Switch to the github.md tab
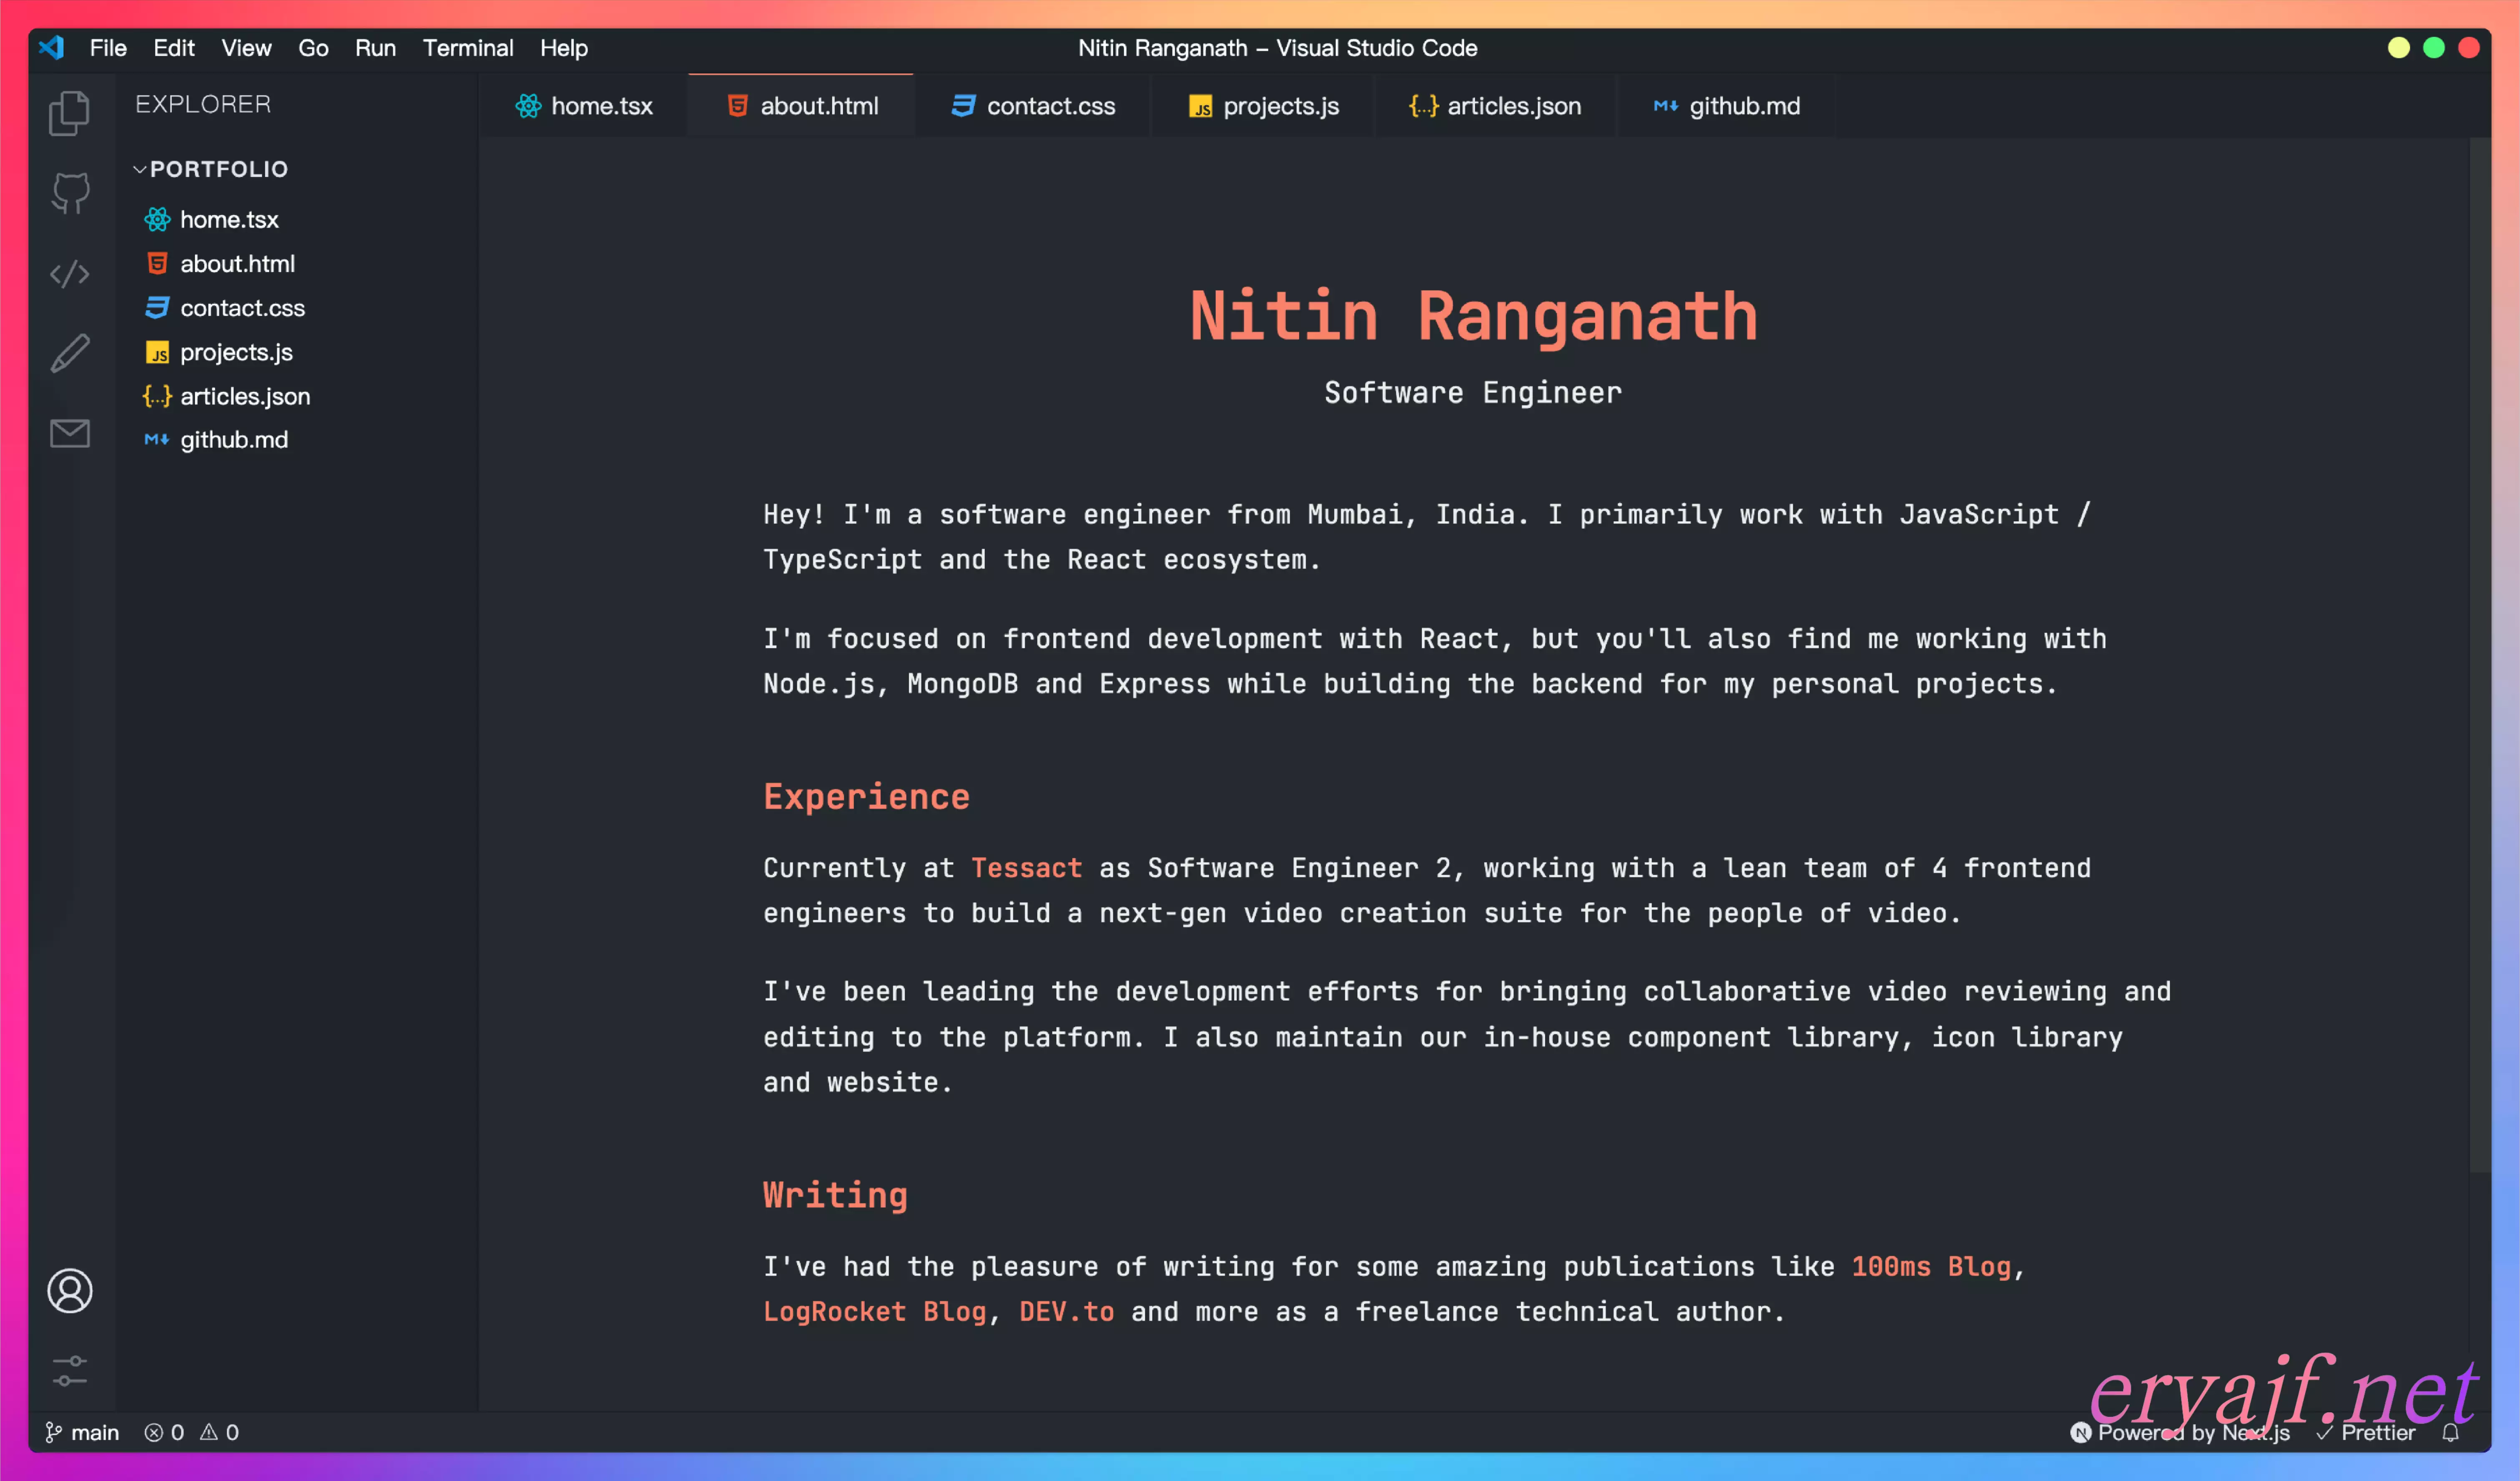This screenshot has width=2520, height=1481. click(x=1727, y=105)
